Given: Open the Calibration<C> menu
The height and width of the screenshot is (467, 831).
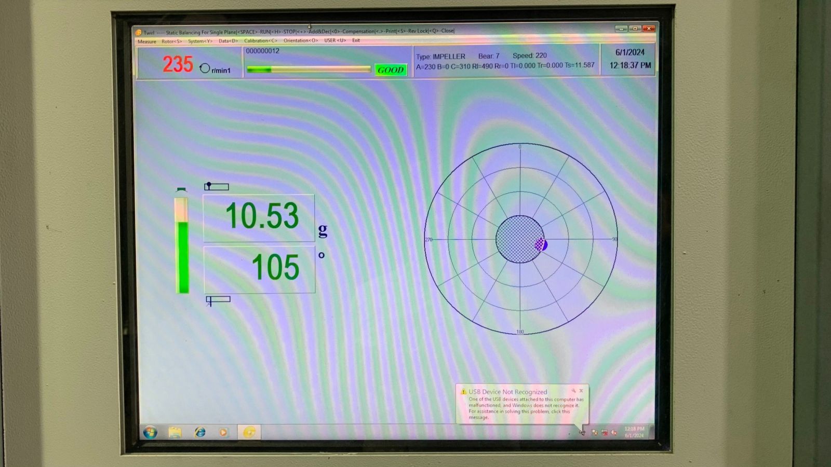Looking at the screenshot, I should point(260,41).
